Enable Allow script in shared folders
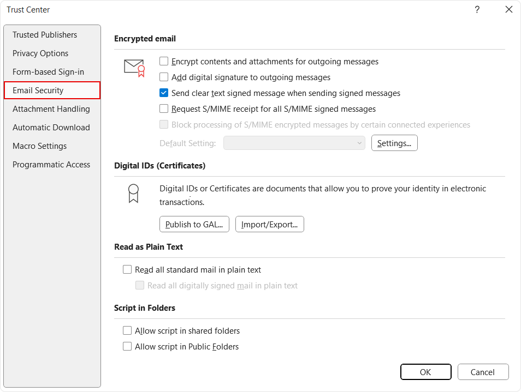 point(127,330)
